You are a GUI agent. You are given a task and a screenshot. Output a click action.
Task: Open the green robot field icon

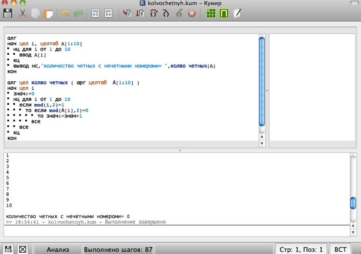pos(224,13)
